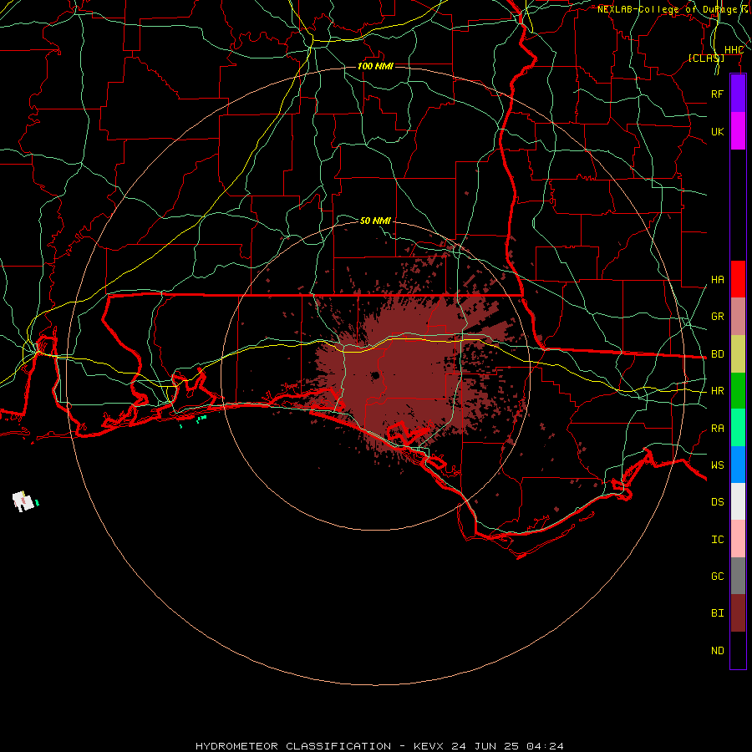Click the UK magenta legend swatch
The width and height of the screenshot is (752, 752).
click(738, 131)
